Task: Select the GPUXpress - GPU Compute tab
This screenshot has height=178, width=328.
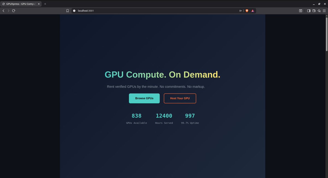Action: 21,4
